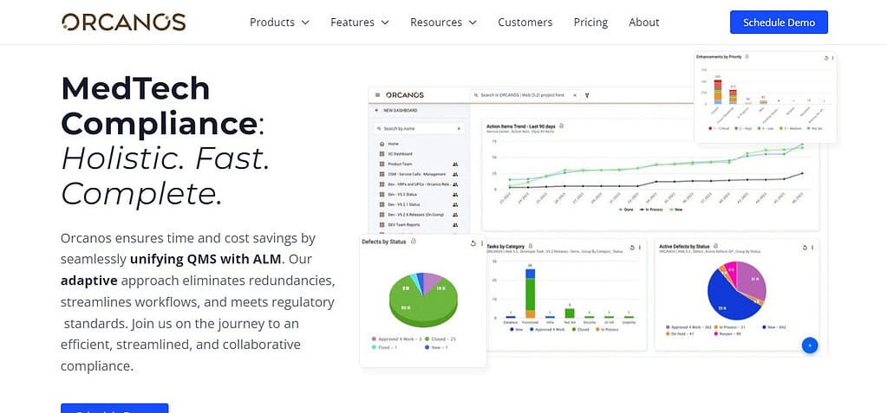887x413 pixels.
Task: Open the About page
Action: pyautogui.click(x=643, y=23)
